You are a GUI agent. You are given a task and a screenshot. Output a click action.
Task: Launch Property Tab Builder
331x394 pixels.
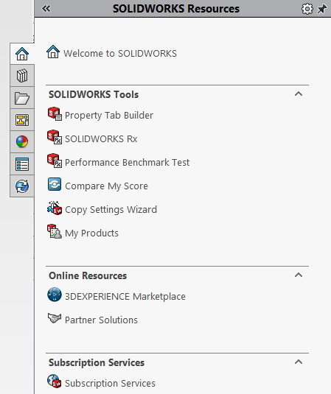[109, 116]
